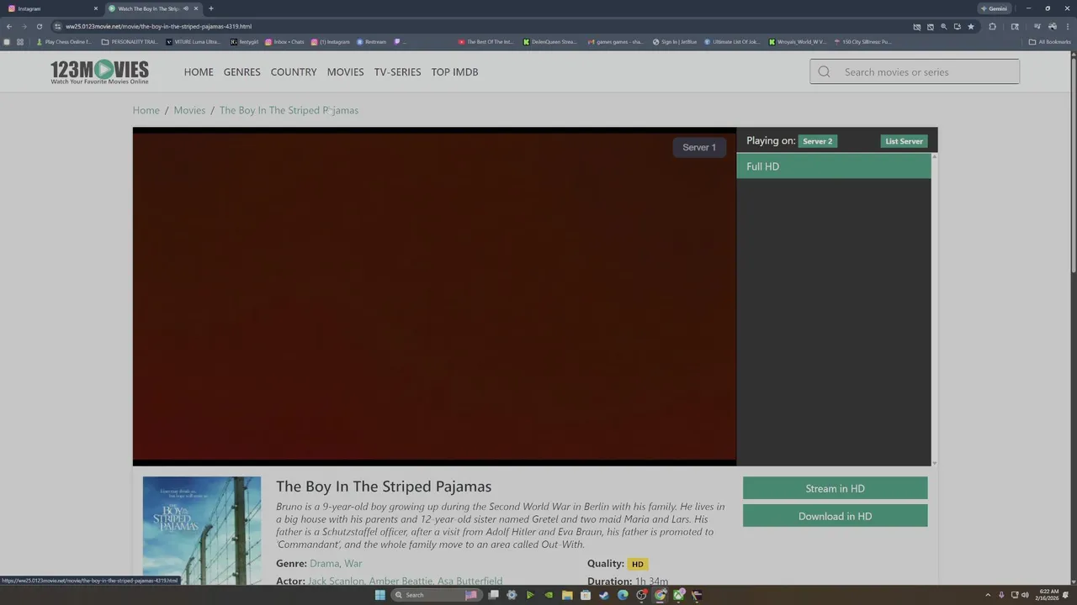This screenshot has width=1077, height=605.
Task: Select the Full HD source entry
Action: [834, 166]
